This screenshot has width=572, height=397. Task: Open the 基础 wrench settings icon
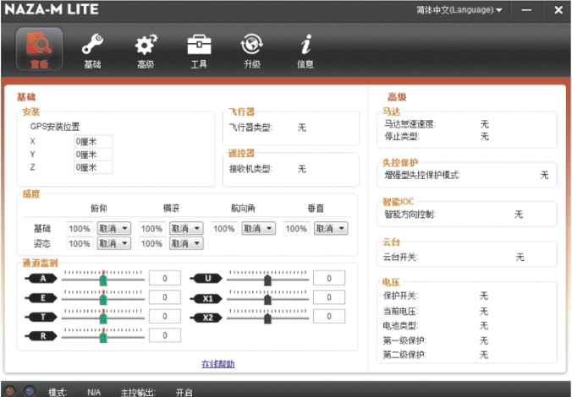tap(92, 48)
